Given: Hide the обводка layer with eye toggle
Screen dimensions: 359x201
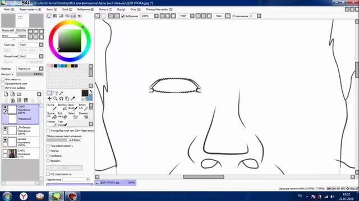Looking at the screenshot, I should pos(5,128).
